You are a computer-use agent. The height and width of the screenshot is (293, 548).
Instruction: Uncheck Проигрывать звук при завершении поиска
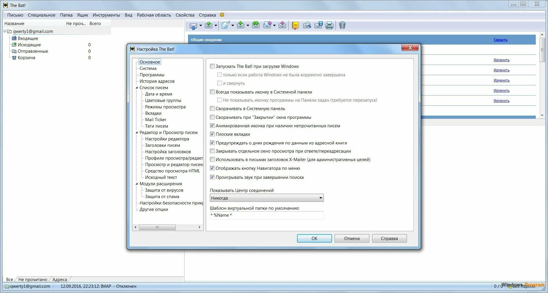point(212,177)
